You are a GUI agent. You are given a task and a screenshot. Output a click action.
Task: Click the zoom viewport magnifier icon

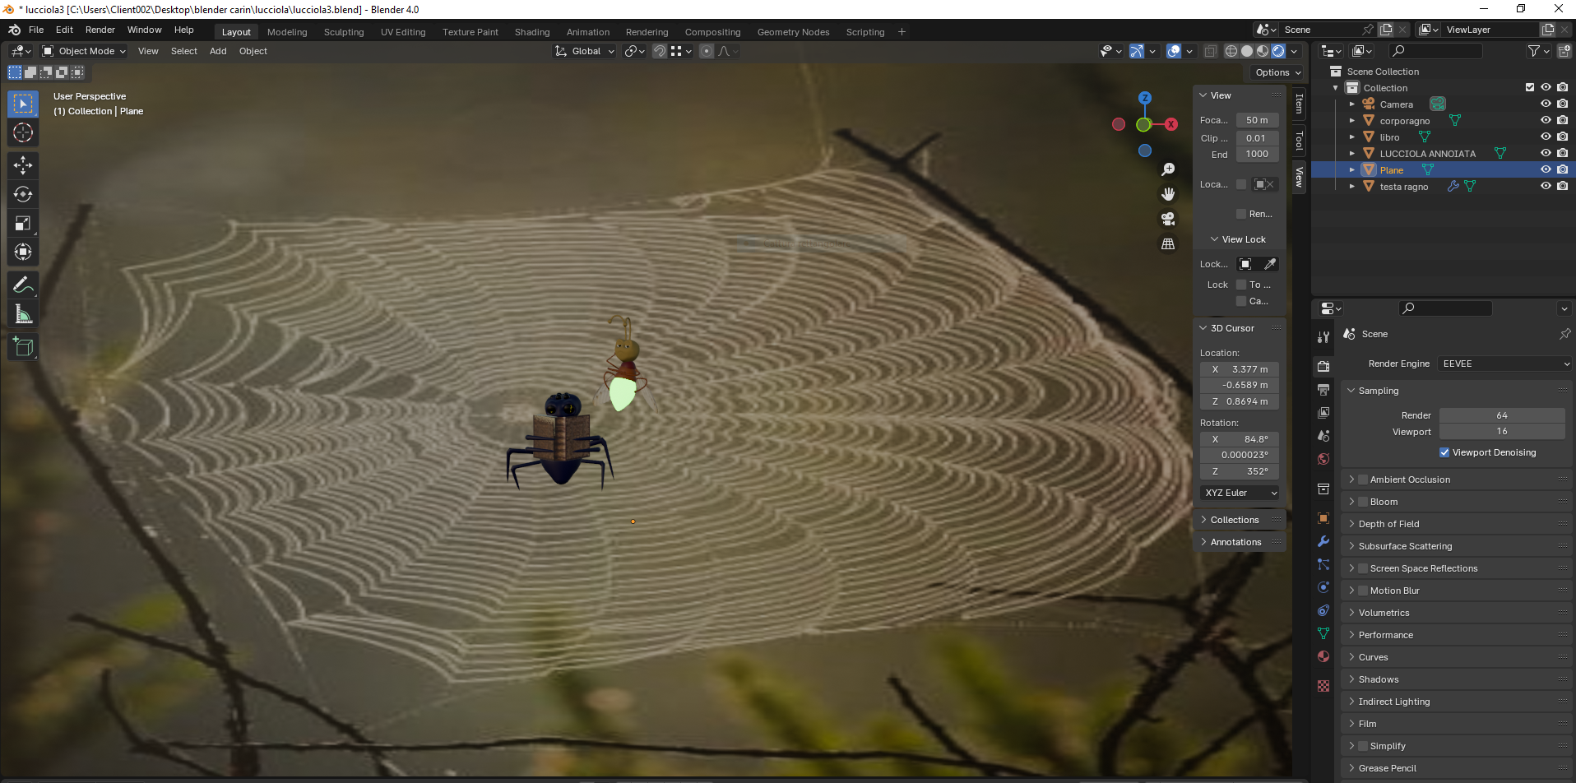(1168, 169)
